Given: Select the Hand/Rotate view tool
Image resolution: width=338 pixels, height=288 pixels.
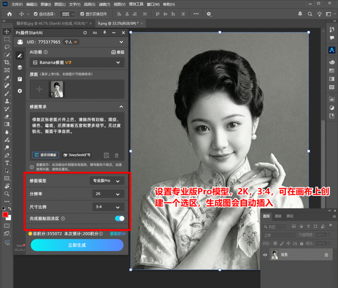Looking at the screenshot, I should tap(7, 186).
